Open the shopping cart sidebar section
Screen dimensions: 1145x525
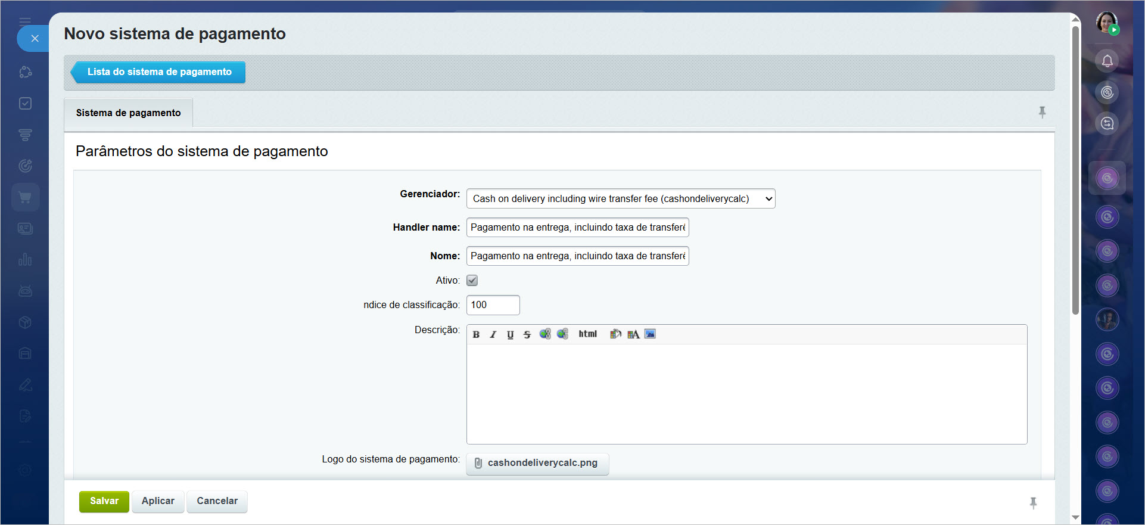coord(25,197)
